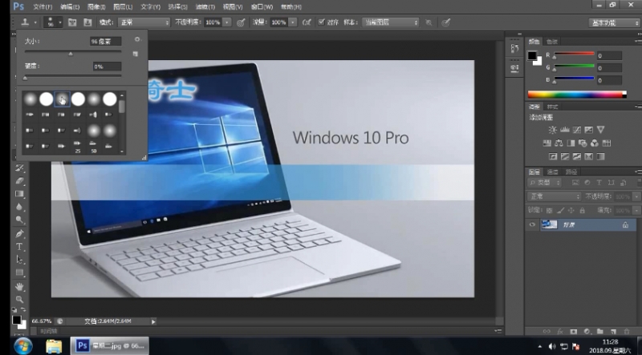
Task: Select the Eraser tool
Action: point(19,181)
